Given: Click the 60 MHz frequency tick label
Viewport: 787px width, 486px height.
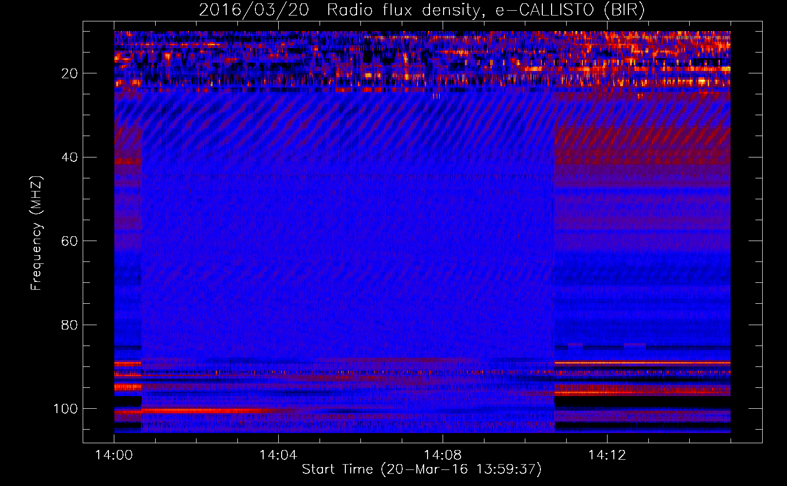Looking at the screenshot, I should coord(70,242).
